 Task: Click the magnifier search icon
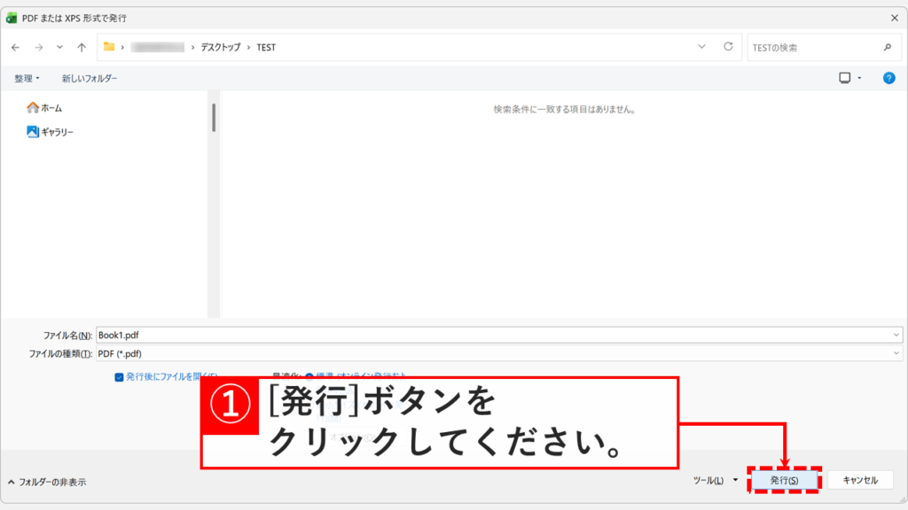888,48
